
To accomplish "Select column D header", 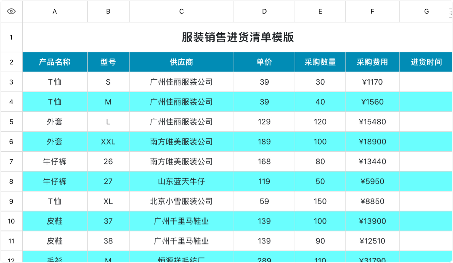I will [264, 11].
